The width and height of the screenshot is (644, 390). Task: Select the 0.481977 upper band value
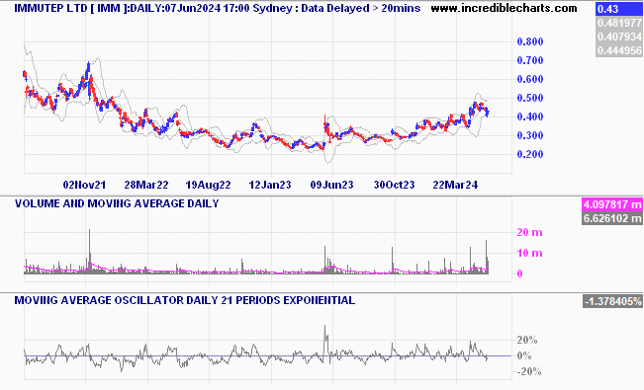618,23
